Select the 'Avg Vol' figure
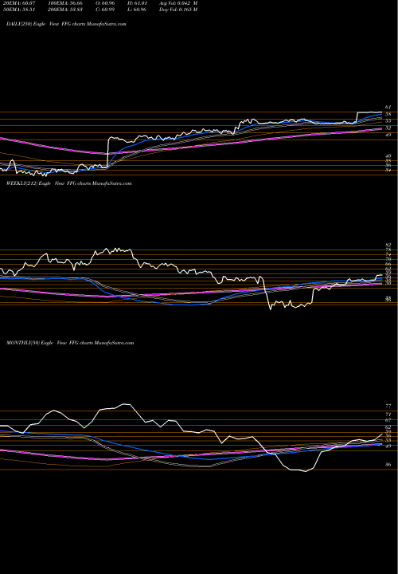This screenshot has width=398, height=574. (179, 3)
